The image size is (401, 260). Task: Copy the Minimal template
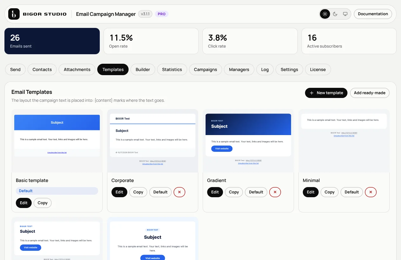click(x=329, y=192)
